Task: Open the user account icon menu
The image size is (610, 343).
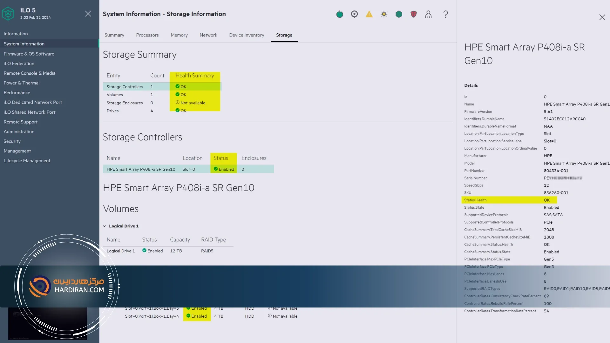Action: pos(428,14)
